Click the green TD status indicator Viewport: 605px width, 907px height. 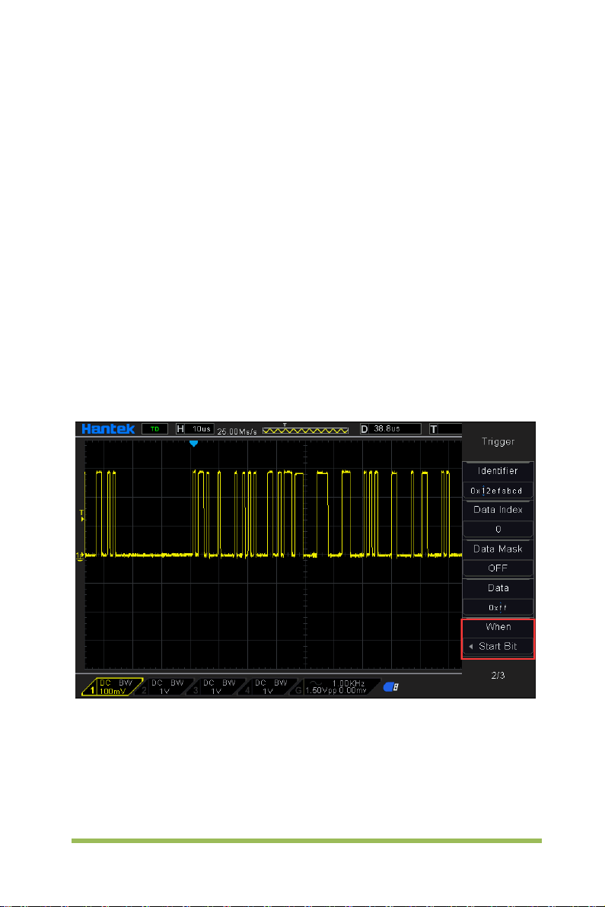[x=155, y=428]
